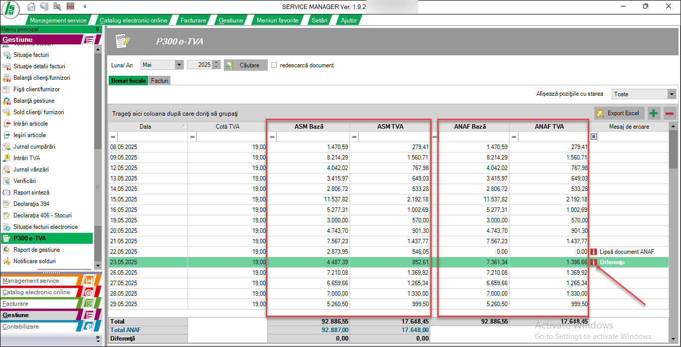Click the home icon in quick access toolbar

tap(31, 6)
